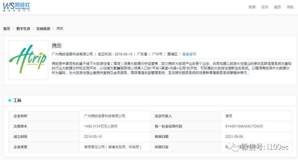This screenshot has width=298, height=160.
Task: Select the 2016-05-18 table cell
Action: click(x=93, y=137)
